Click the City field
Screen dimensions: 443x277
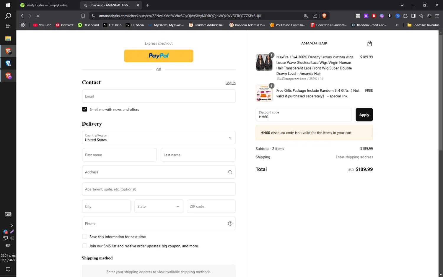106,206
